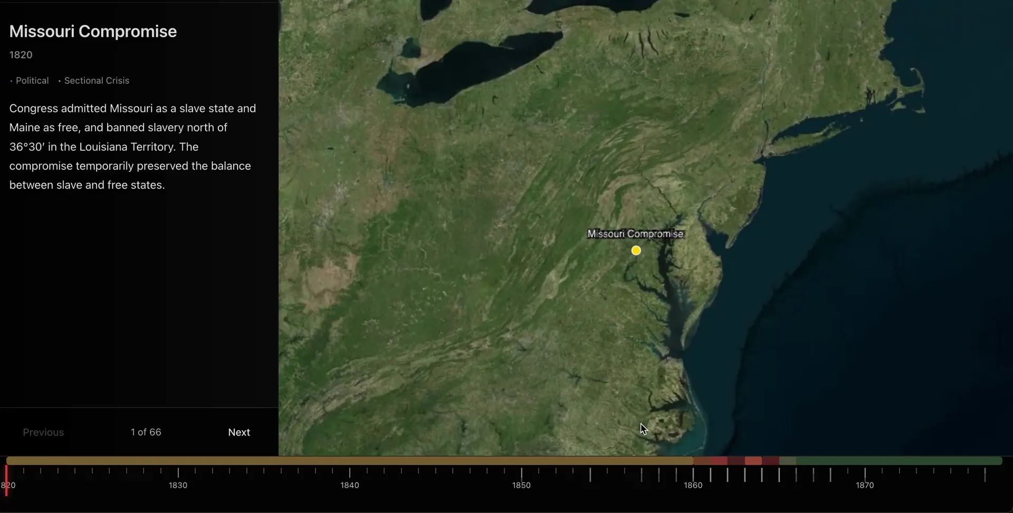Click the green era band on timeline
This screenshot has height=513, width=1013.
(897, 461)
